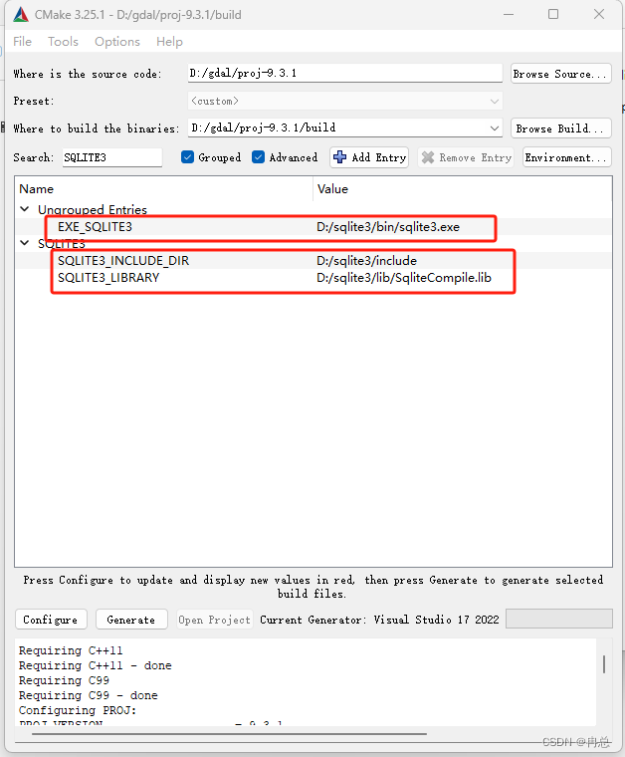Click the Environment button
The height and width of the screenshot is (757, 625).
pos(567,157)
